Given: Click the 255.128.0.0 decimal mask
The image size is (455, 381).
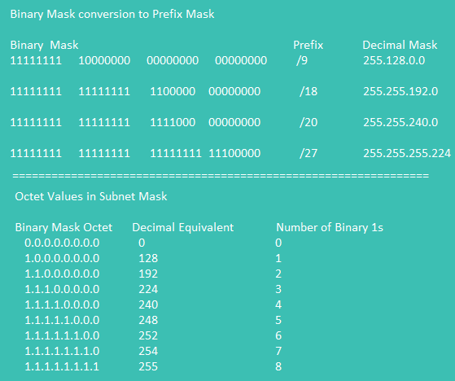Looking at the screenshot, I should point(394,60).
